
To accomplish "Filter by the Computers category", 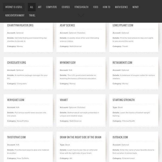I will coord(51,7).
